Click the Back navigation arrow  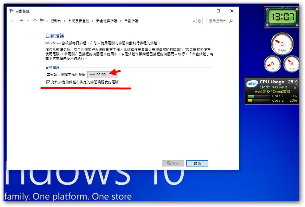click(x=13, y=21)
